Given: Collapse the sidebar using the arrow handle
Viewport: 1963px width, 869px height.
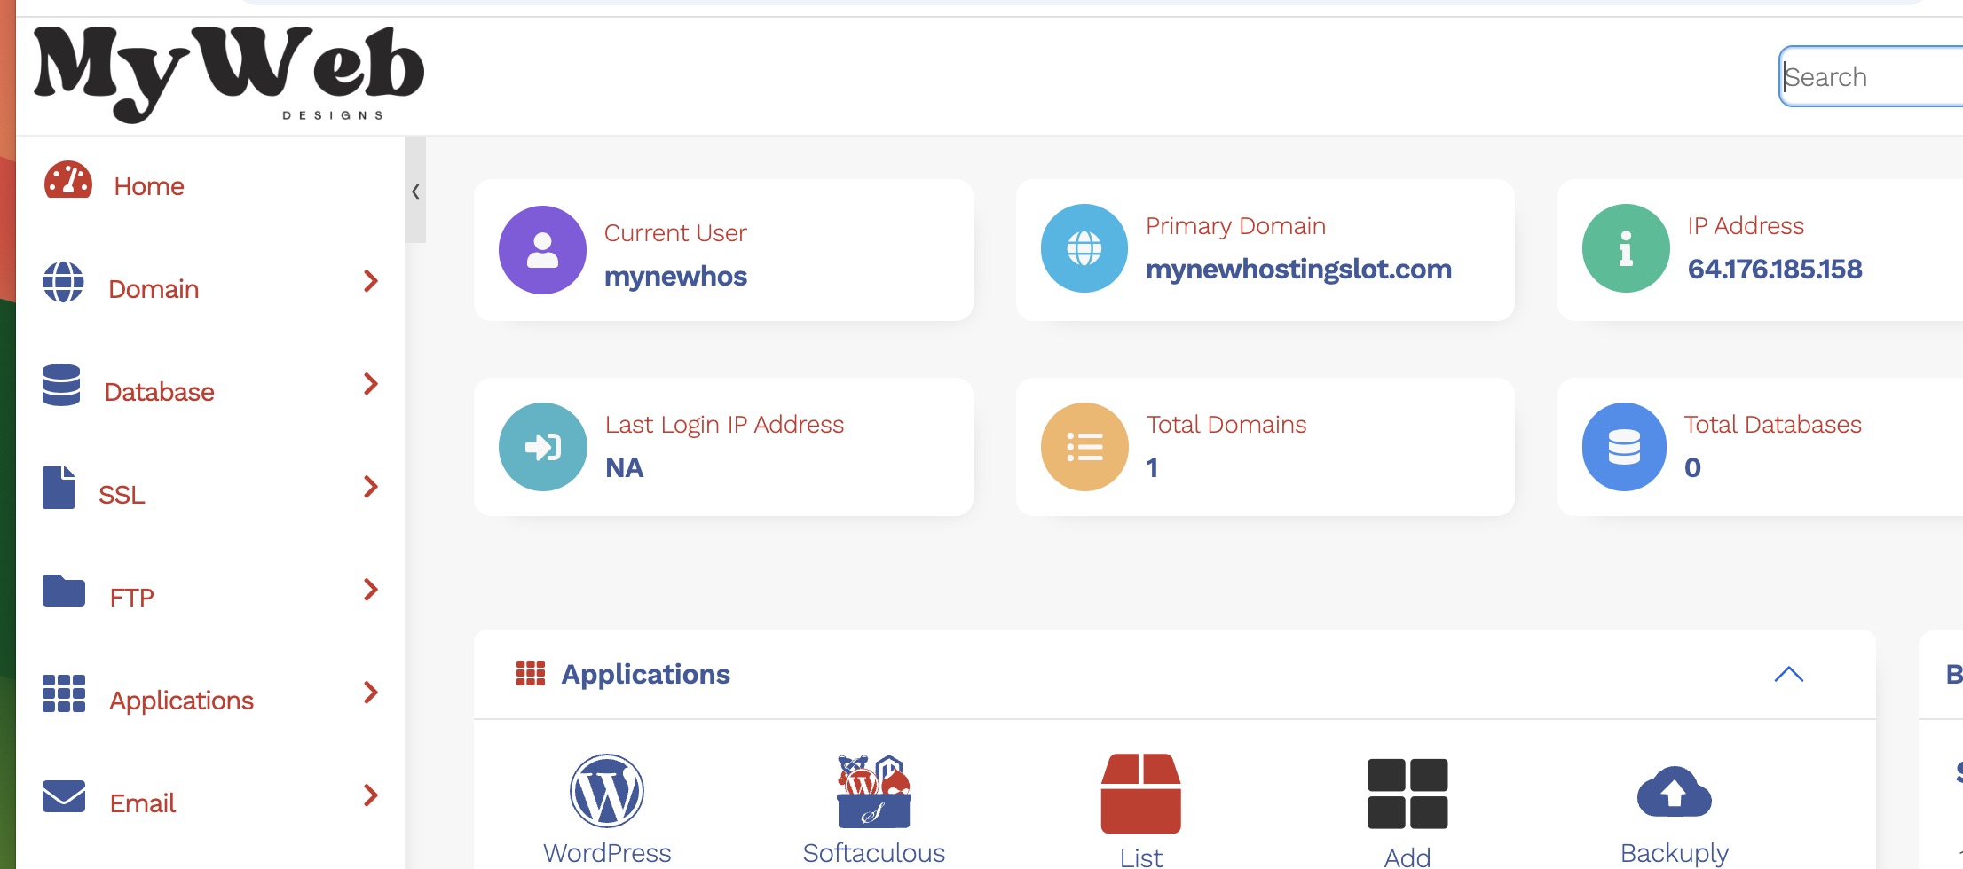Looking at the screenshot, I should pyautogui.click(x=415, y=192).
